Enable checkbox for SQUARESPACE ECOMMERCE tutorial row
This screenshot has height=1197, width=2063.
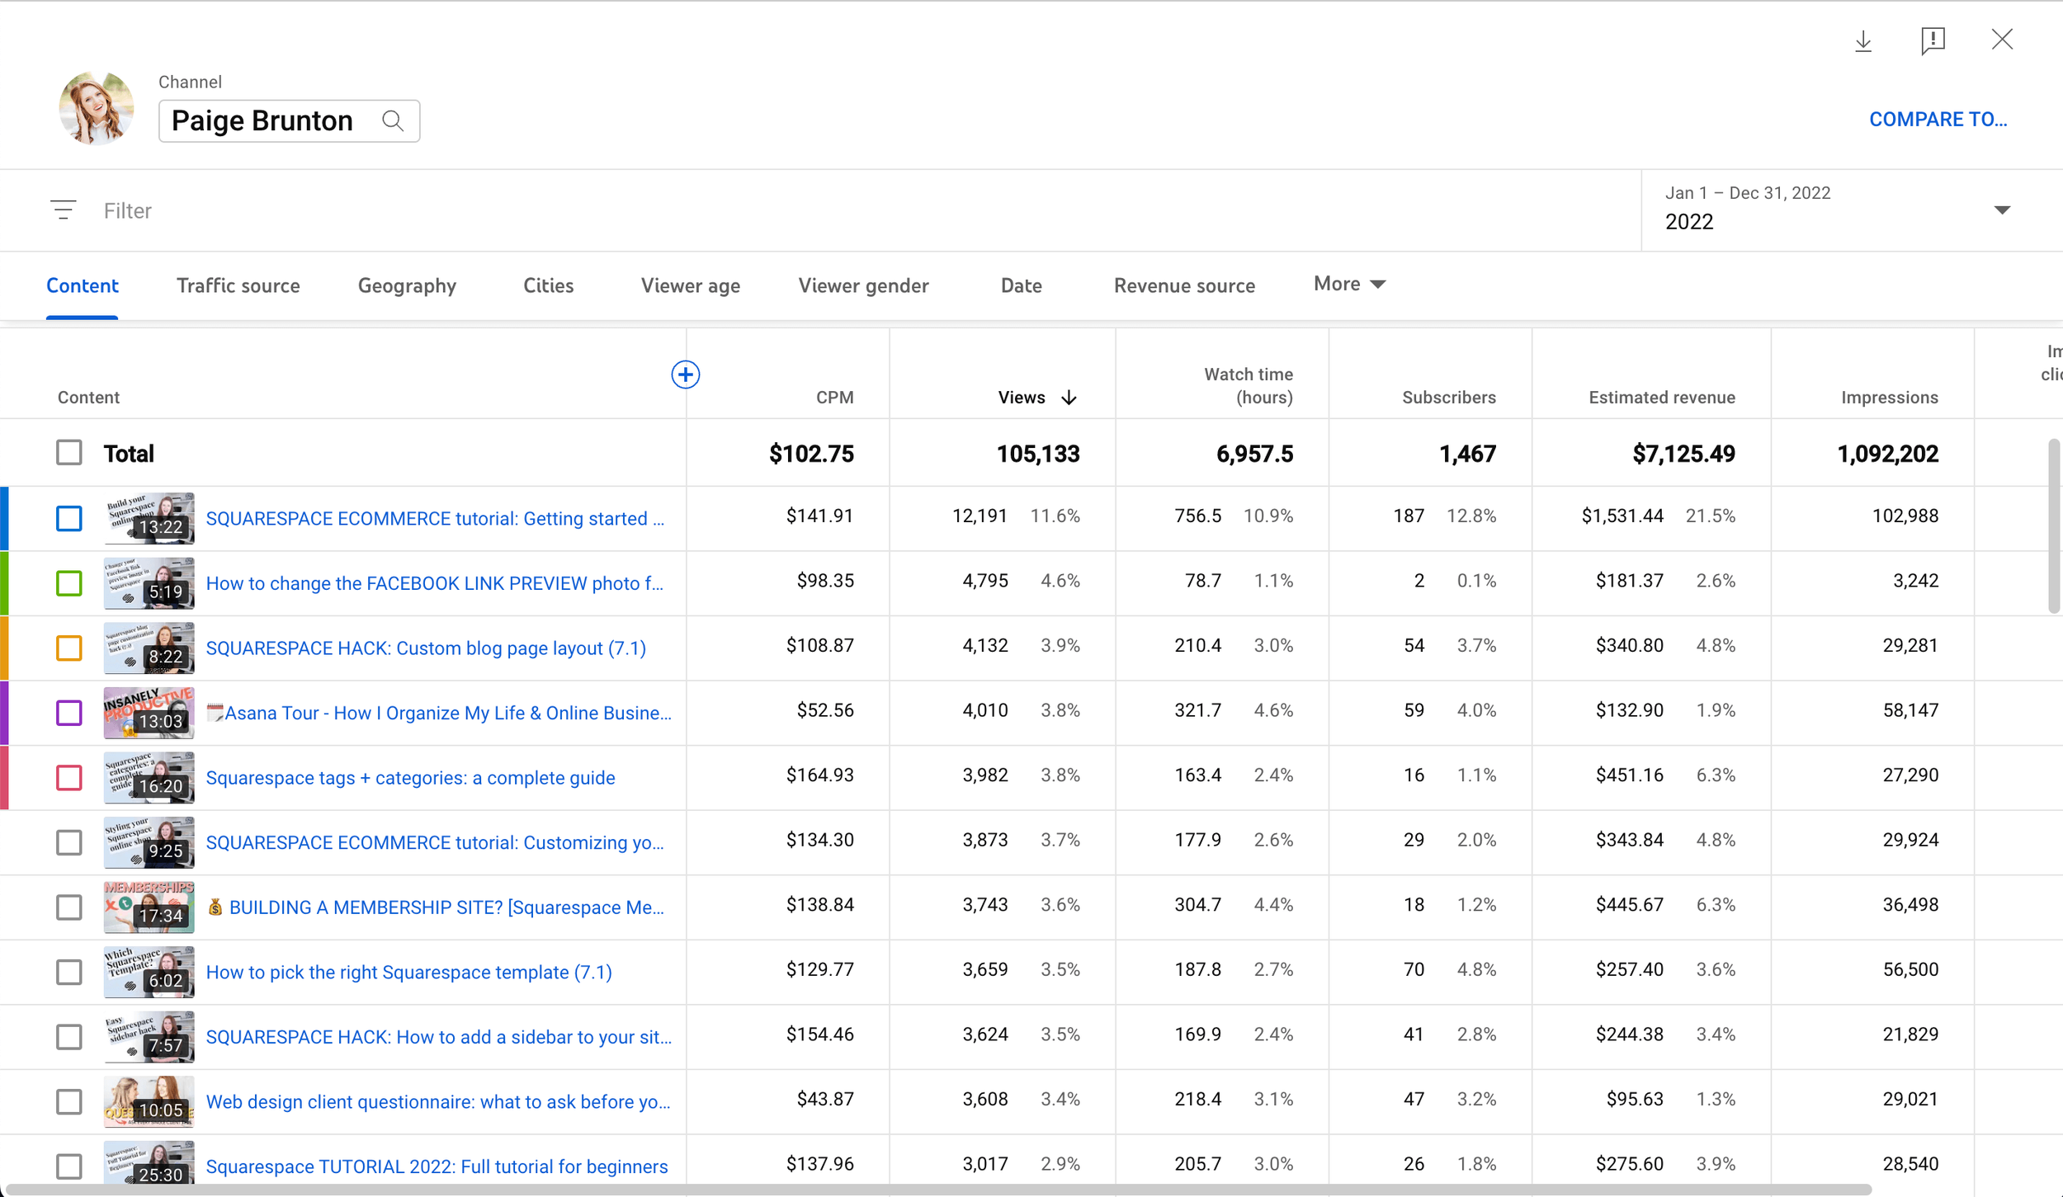[x=68, y=517]
